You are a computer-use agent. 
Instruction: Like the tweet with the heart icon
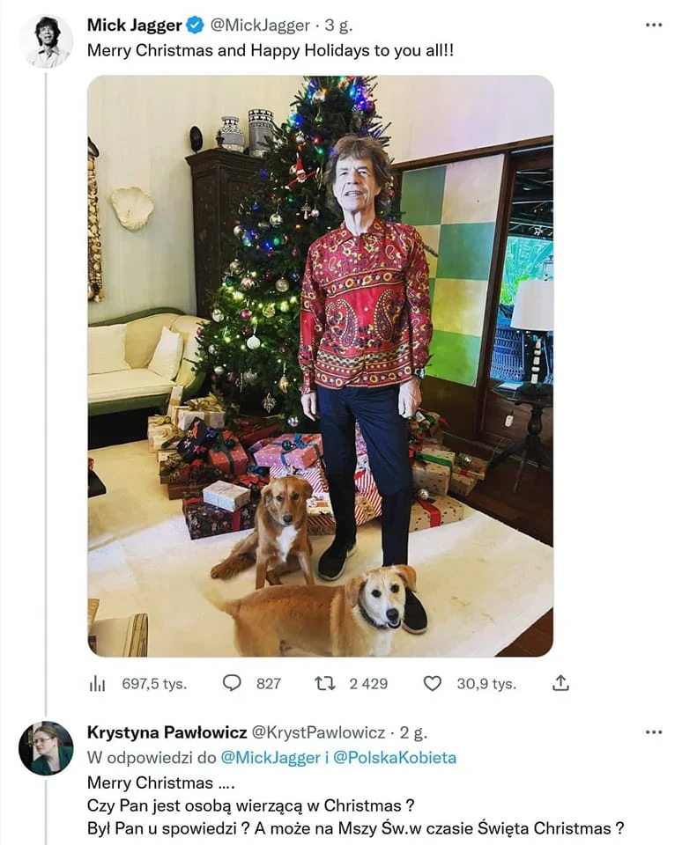click(433, 682)
